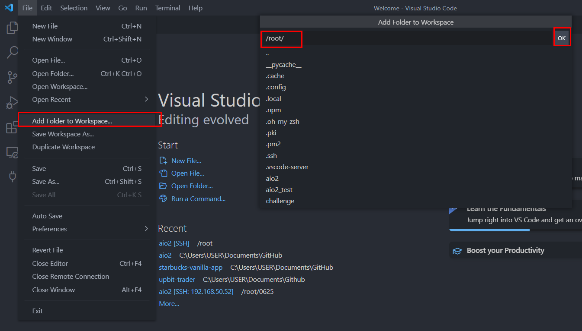Select Open Workspace... menu entry

(x=87, y=86)
